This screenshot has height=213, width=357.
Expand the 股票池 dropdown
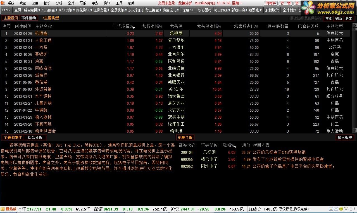coord(255,10)
